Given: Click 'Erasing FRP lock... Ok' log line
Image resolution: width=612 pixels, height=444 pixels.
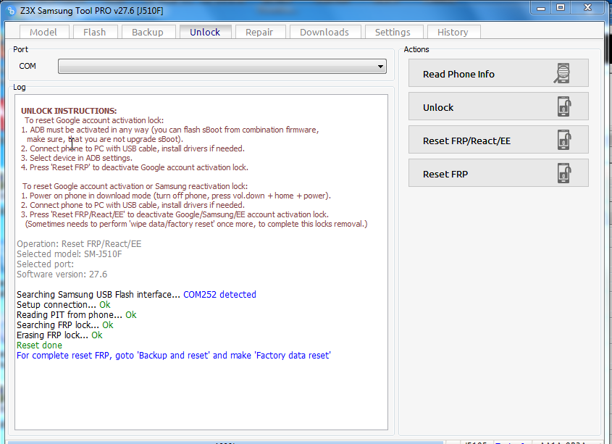Looking at the screenshot, I should pyautogui.click(x=59, y=335).
